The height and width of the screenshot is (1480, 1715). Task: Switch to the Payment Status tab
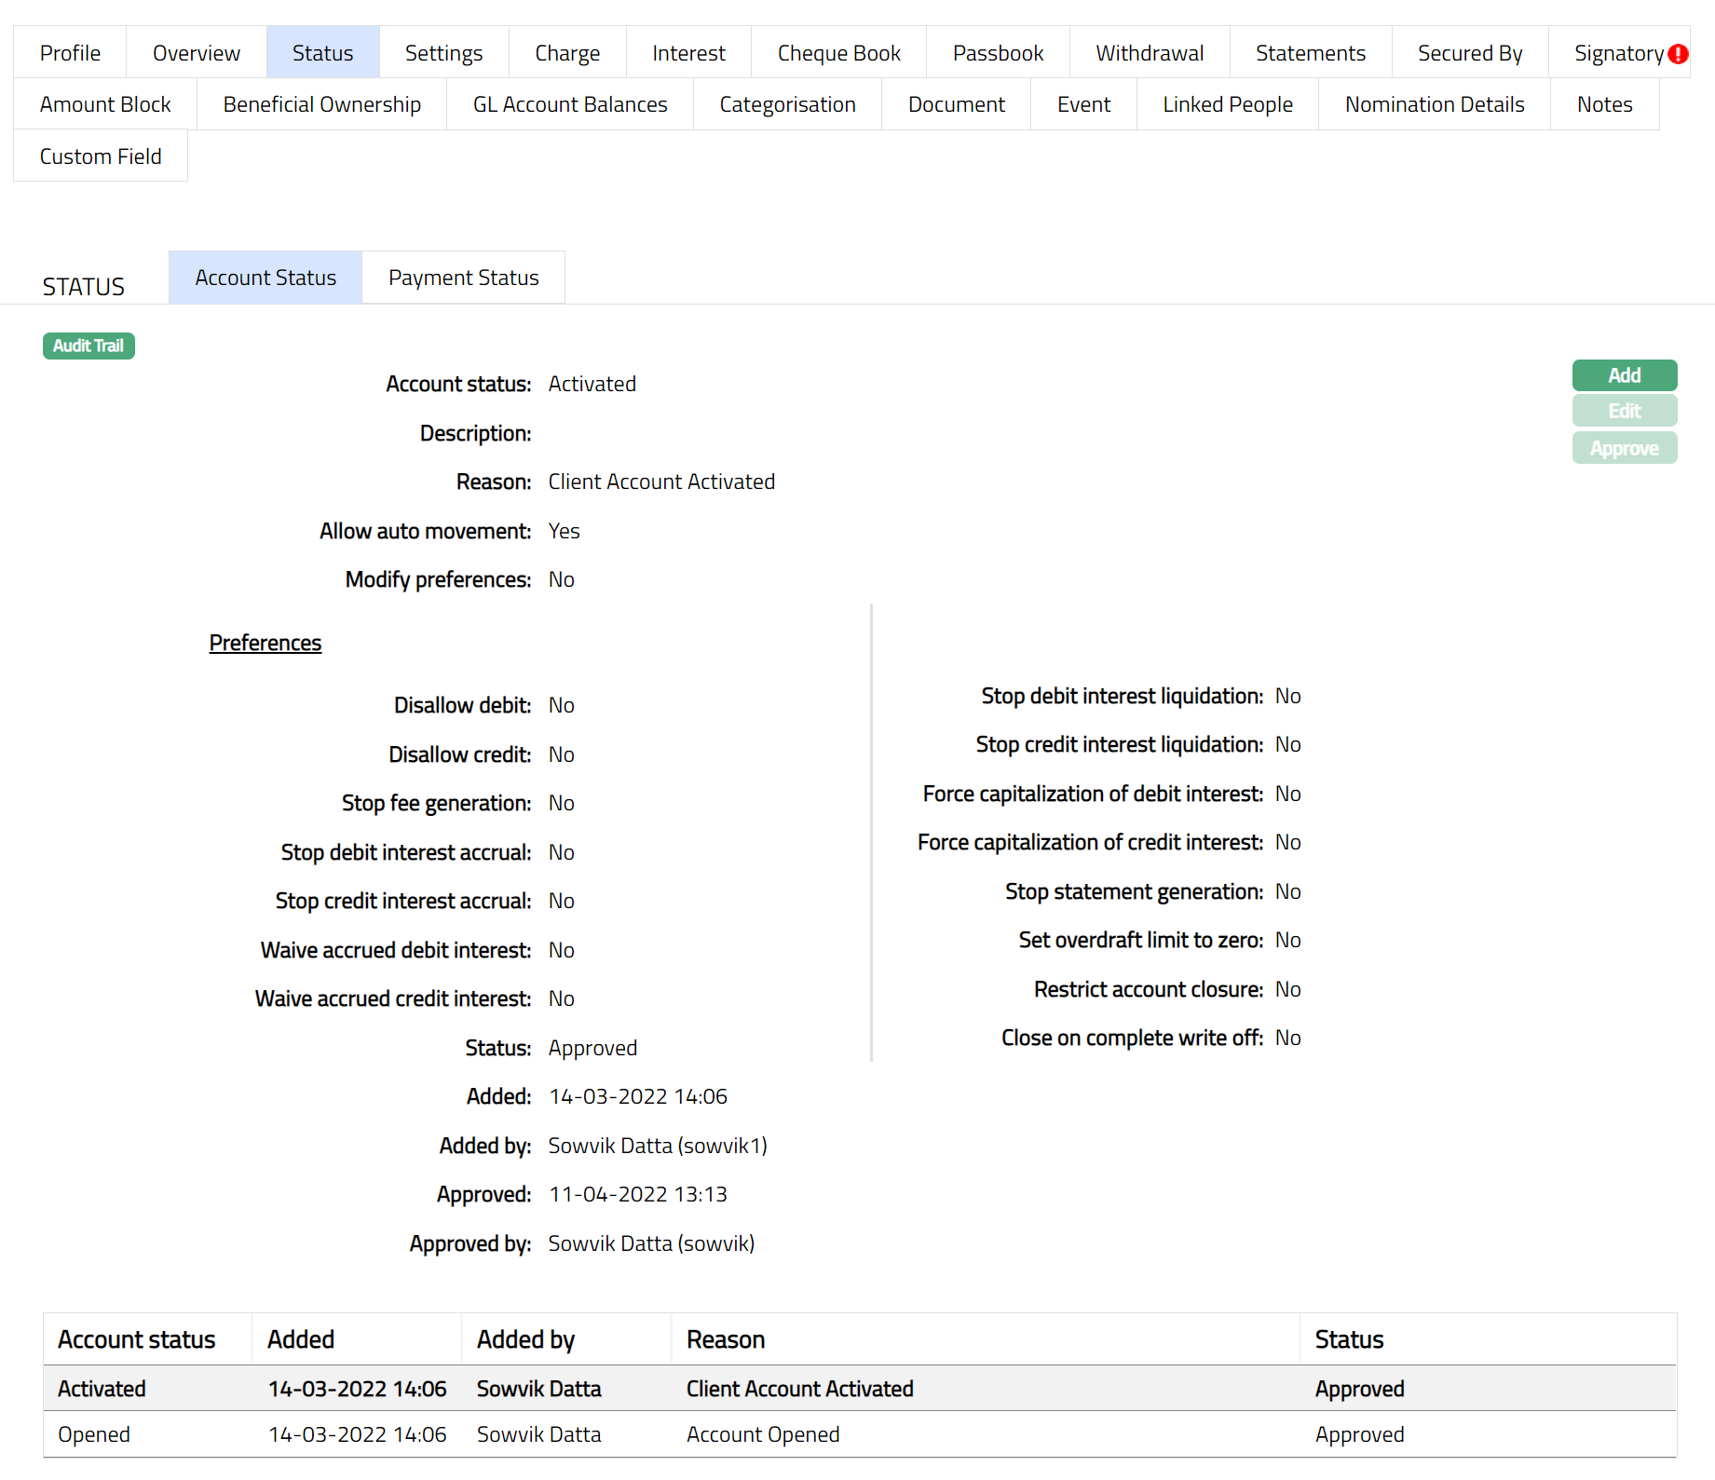pyautogui.click(x=463, y=278)
